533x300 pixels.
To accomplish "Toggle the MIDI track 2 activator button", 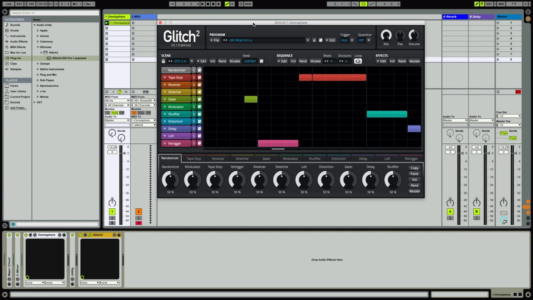I will [139, 212].
